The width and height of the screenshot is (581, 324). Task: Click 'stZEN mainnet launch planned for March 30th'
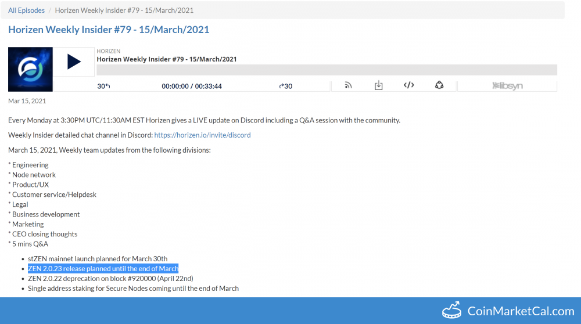98,259
